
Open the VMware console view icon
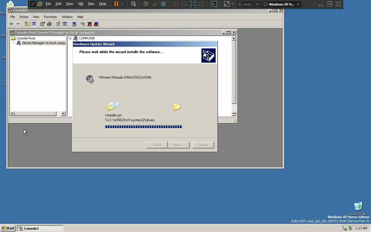pyautogui.click(x=214, y=4)
